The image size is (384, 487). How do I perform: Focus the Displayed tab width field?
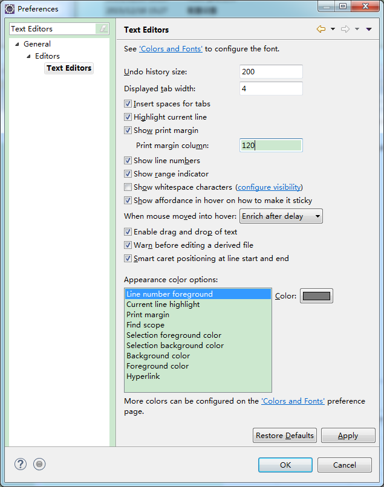(x=271, y=89)
